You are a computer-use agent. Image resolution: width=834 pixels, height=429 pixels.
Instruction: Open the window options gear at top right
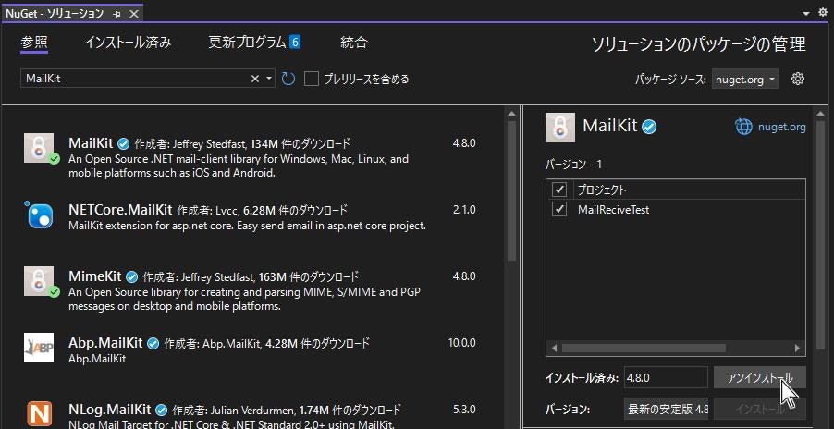pos(823,13)
